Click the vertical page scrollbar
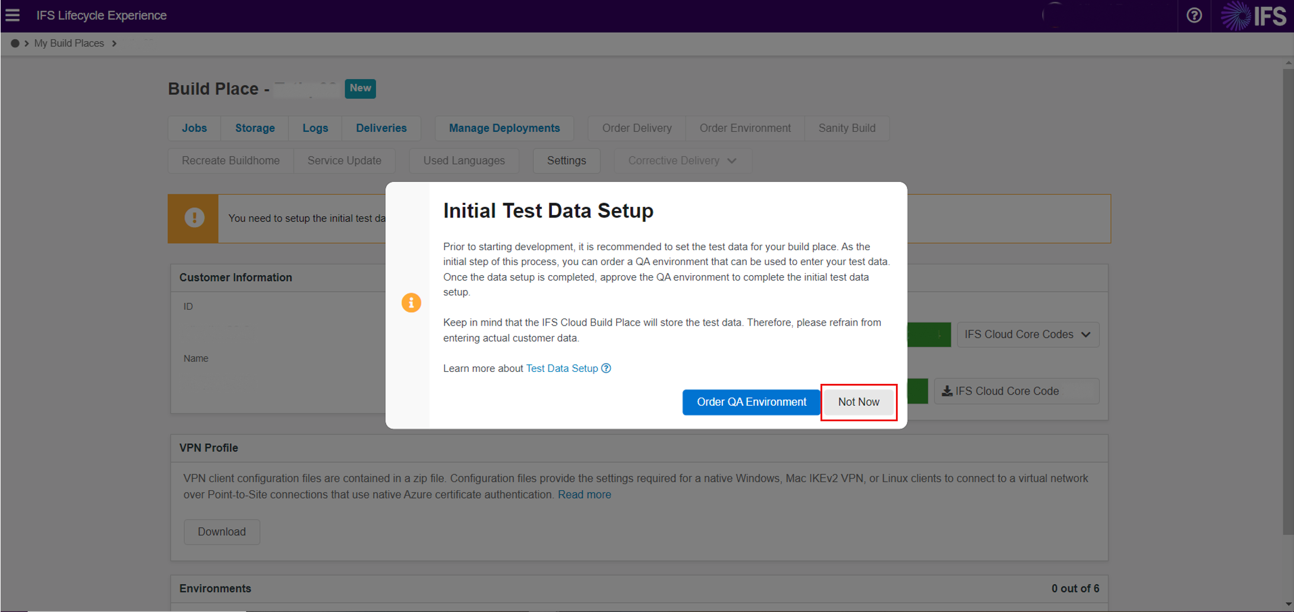The height and width of the screenshot is (612, 1294). pos(1287,297)
